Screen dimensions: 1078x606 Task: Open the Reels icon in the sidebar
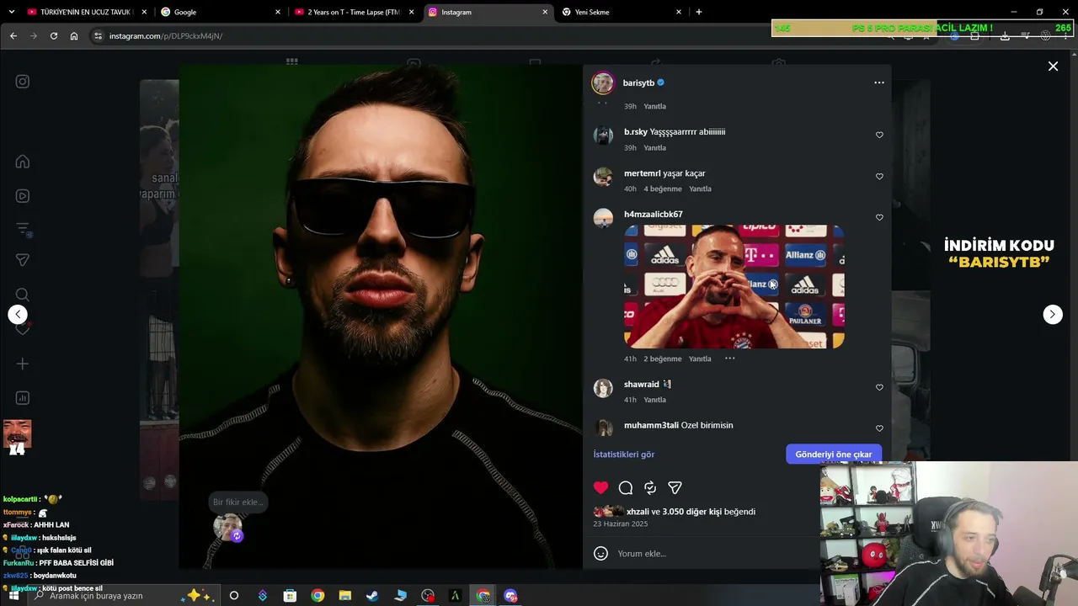click(23, 196)
